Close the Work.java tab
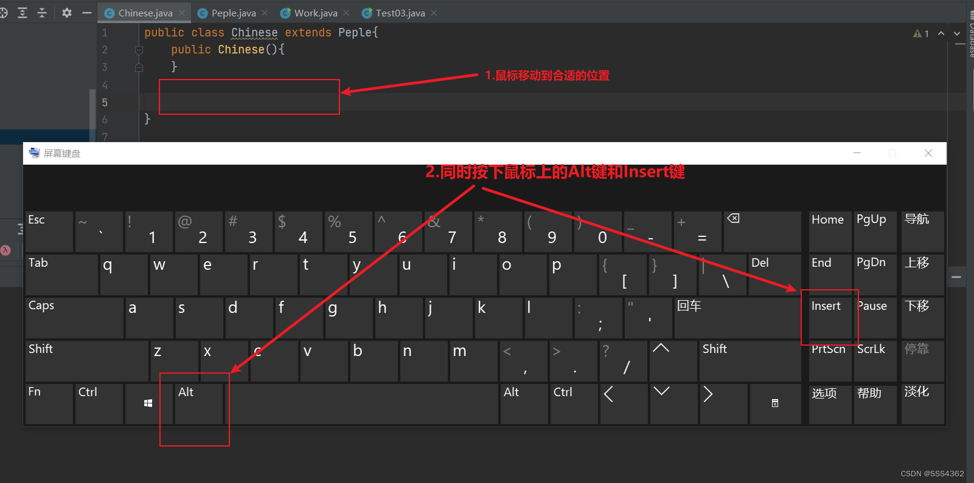 click(x=346, y=13)
